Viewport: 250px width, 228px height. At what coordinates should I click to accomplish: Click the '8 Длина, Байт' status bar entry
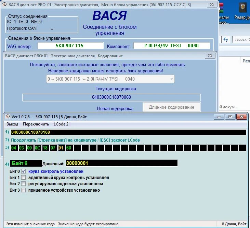234,224
